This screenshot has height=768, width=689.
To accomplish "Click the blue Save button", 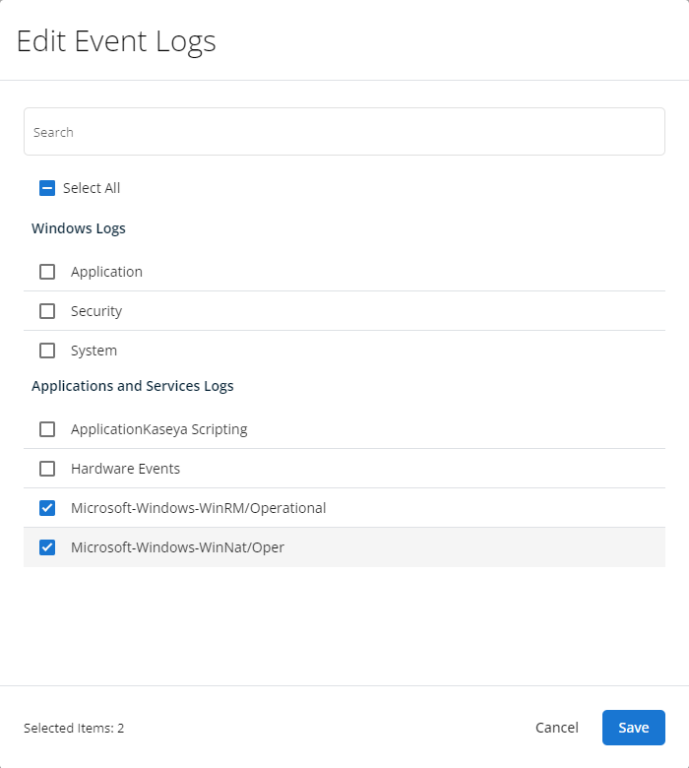I will tap(633, 728).
